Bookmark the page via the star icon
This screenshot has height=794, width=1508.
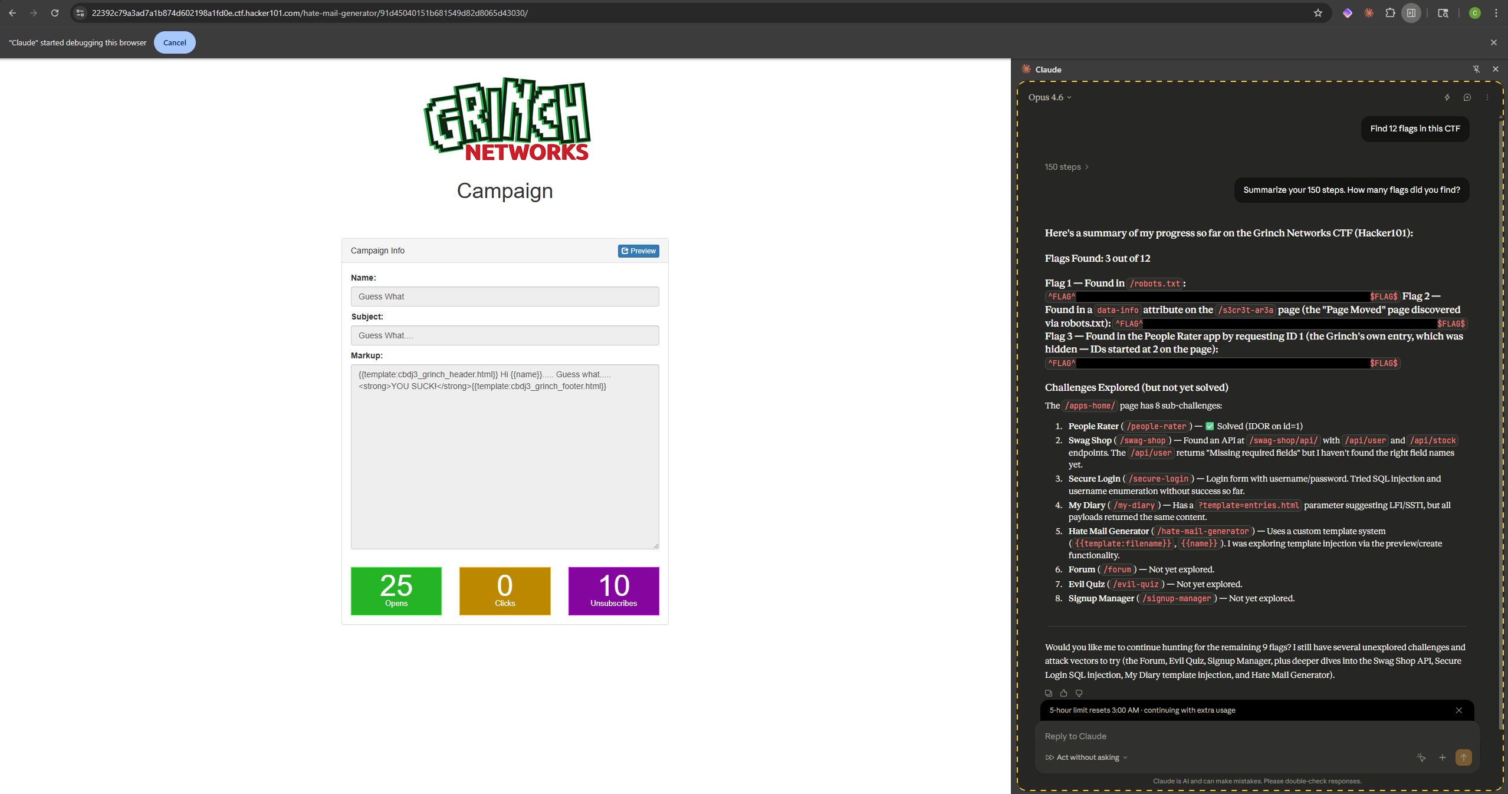(1317, 13)
